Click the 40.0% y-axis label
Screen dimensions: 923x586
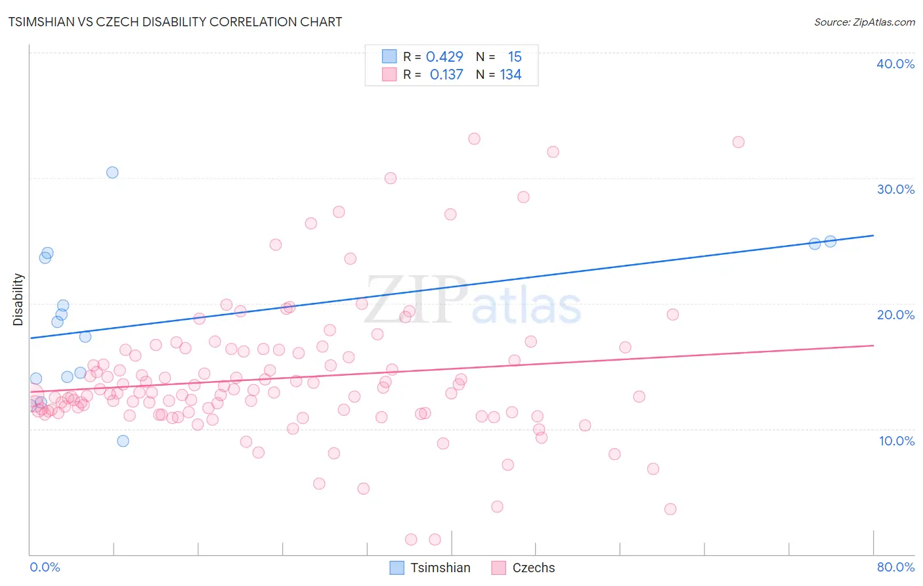pyautogui.click(x=895, y=64)
